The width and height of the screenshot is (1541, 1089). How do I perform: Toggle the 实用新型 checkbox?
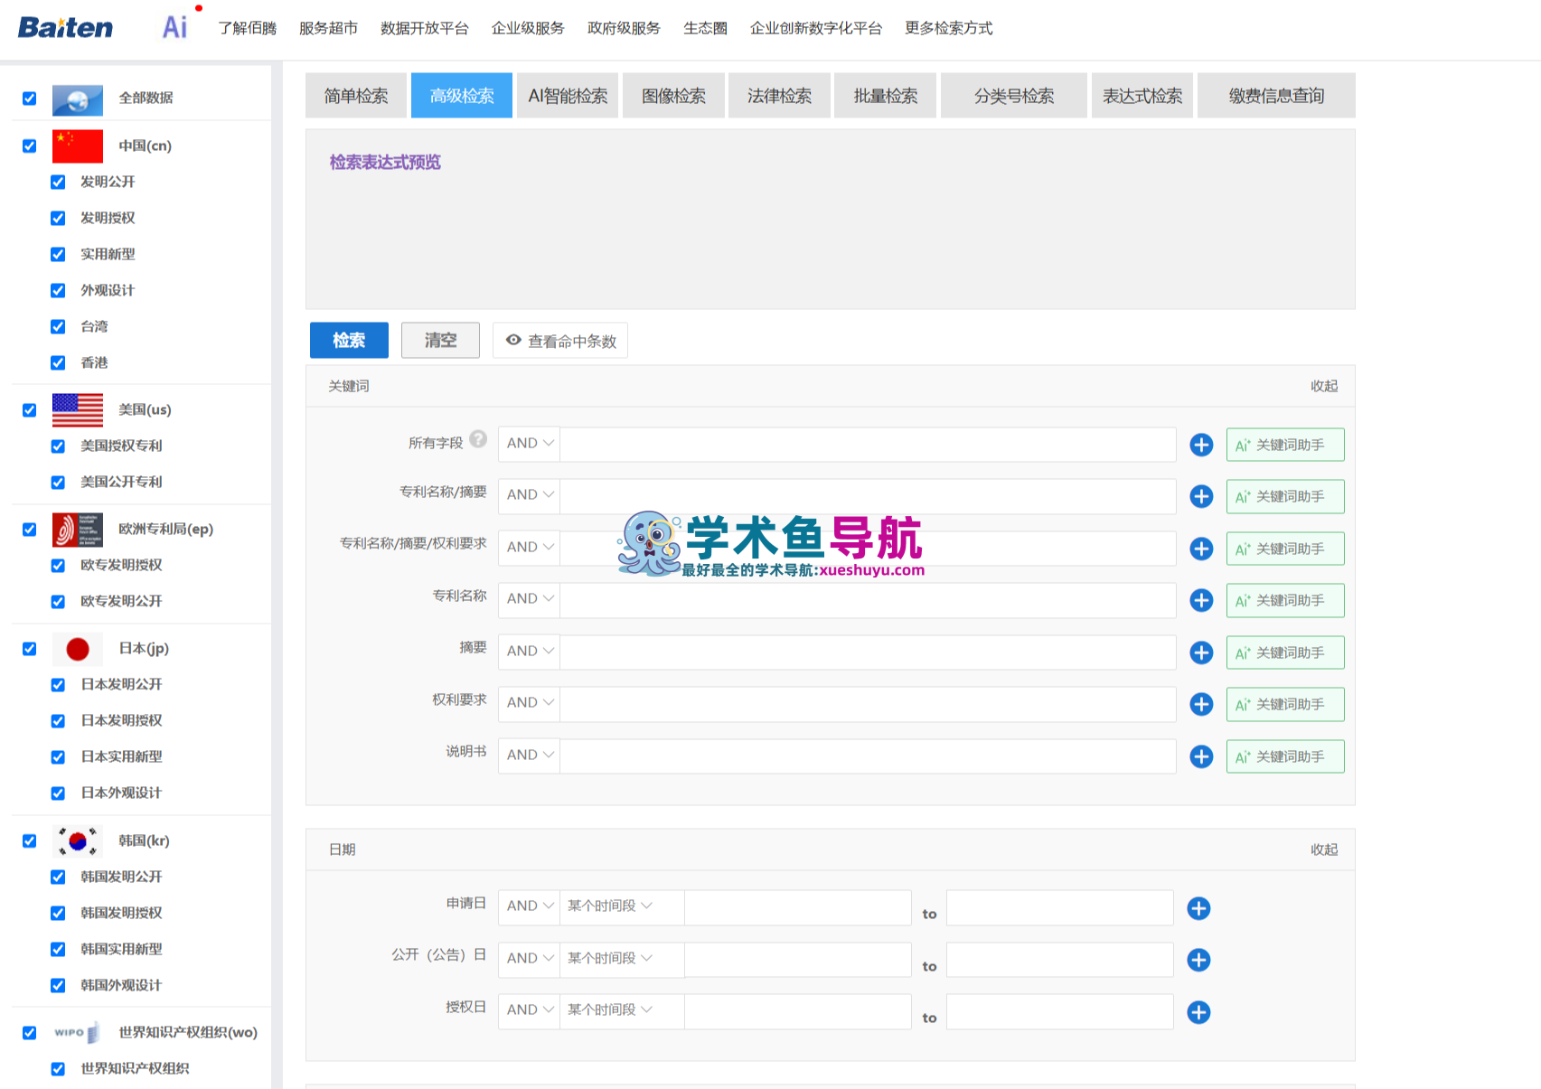tap(58, 254)
